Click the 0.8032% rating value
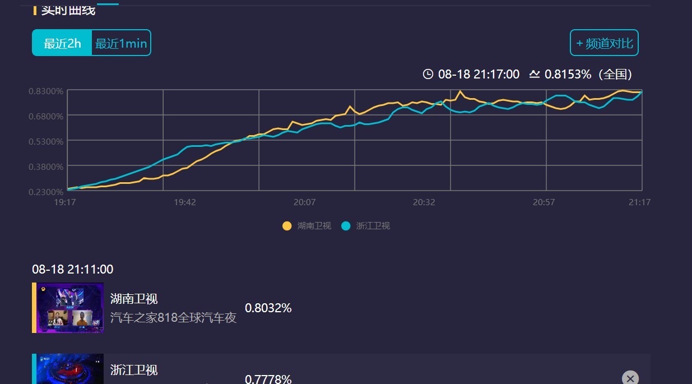This screenshot has height=384, width=692. click(x=268, y=307)
